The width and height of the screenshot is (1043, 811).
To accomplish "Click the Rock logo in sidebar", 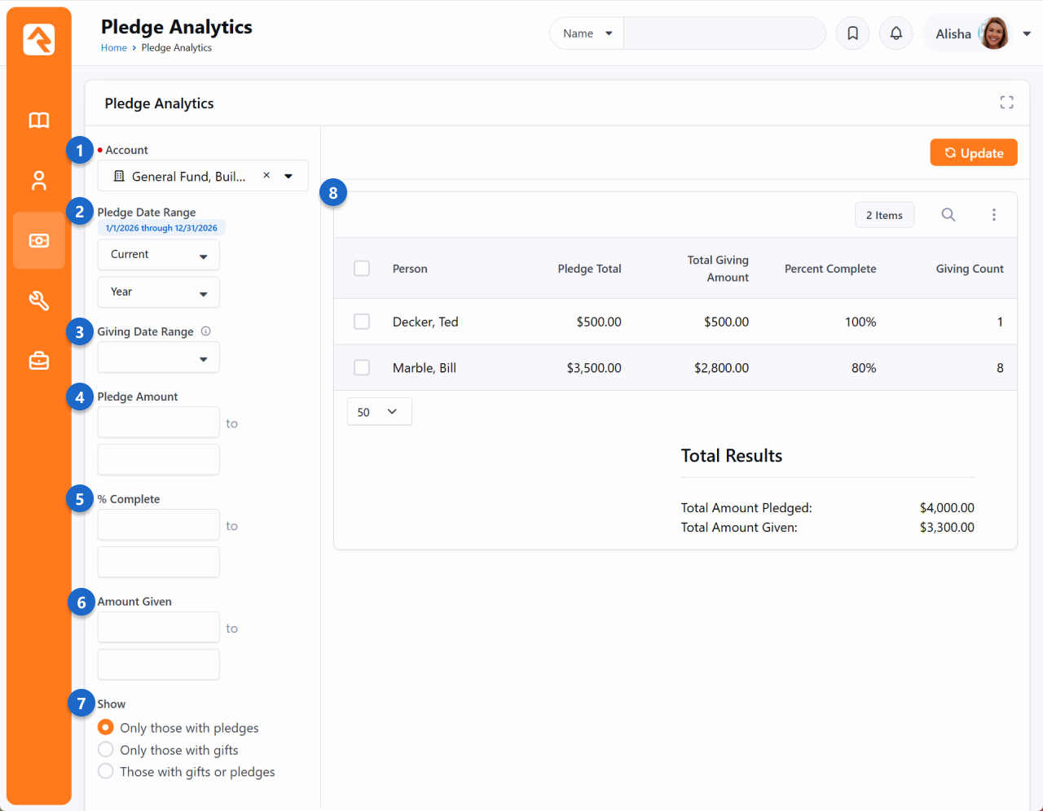I will click(38, 39).
